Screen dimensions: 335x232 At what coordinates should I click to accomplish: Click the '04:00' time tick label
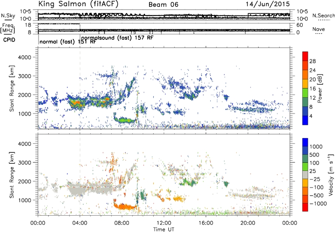click(80, 223)
